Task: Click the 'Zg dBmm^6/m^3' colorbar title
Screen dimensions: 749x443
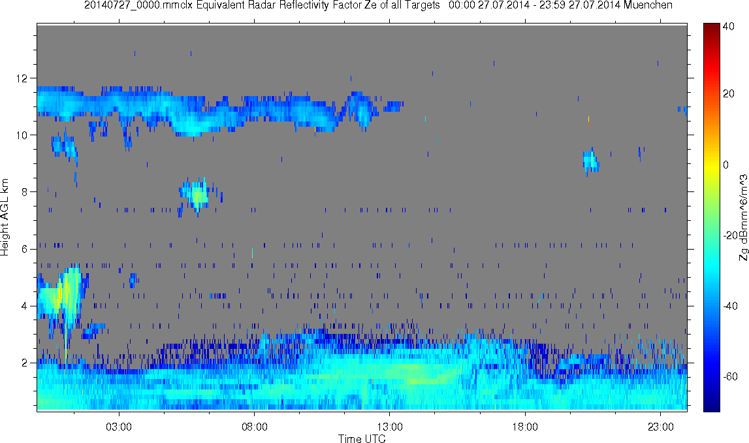Action: tap(743, 218)
